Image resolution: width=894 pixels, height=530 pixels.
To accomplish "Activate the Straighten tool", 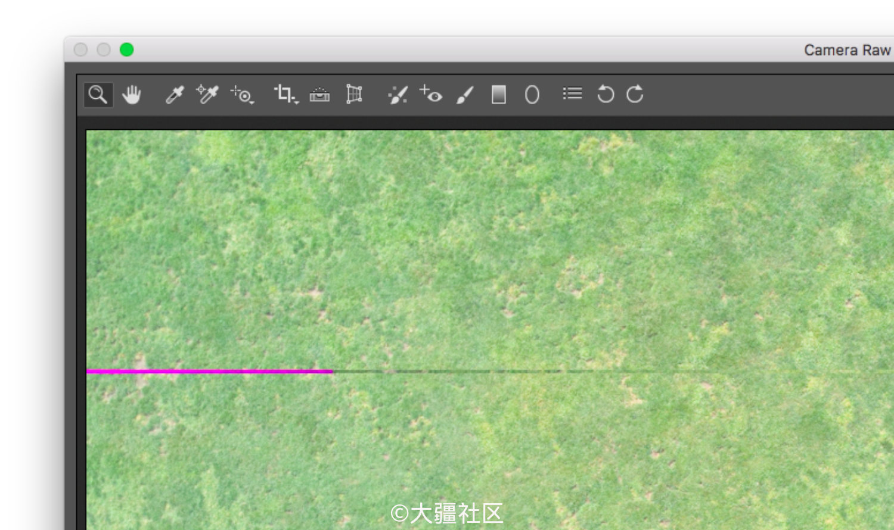I will pyautogui.click(x=319, y=94).
